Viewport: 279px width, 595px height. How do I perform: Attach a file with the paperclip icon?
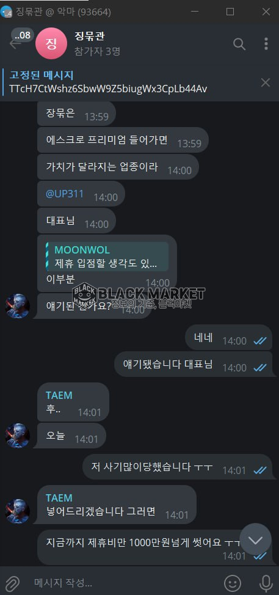coord(12,582)
